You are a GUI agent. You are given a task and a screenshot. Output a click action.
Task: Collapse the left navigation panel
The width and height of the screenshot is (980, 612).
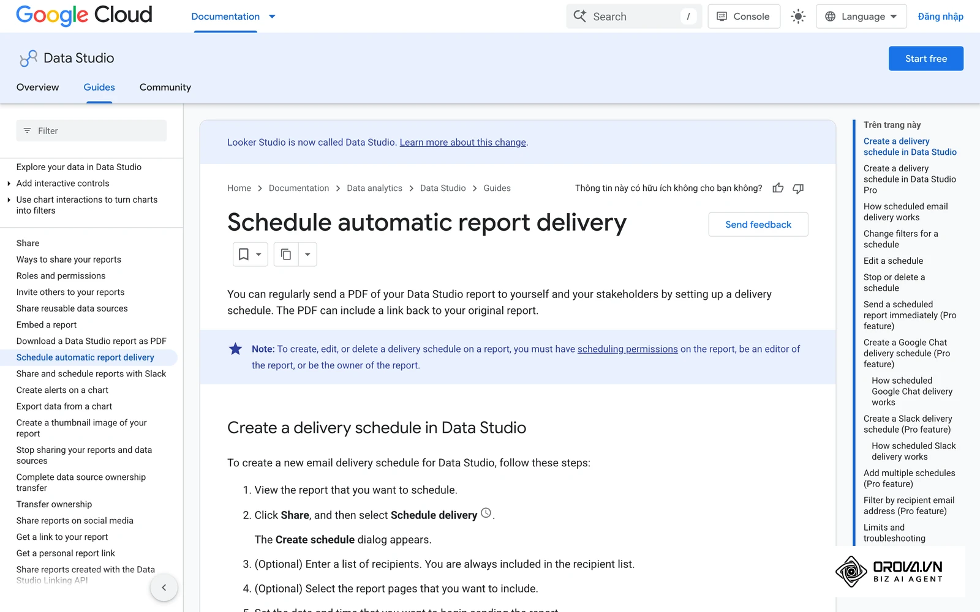pyautogui.click(x=164, y=588)
